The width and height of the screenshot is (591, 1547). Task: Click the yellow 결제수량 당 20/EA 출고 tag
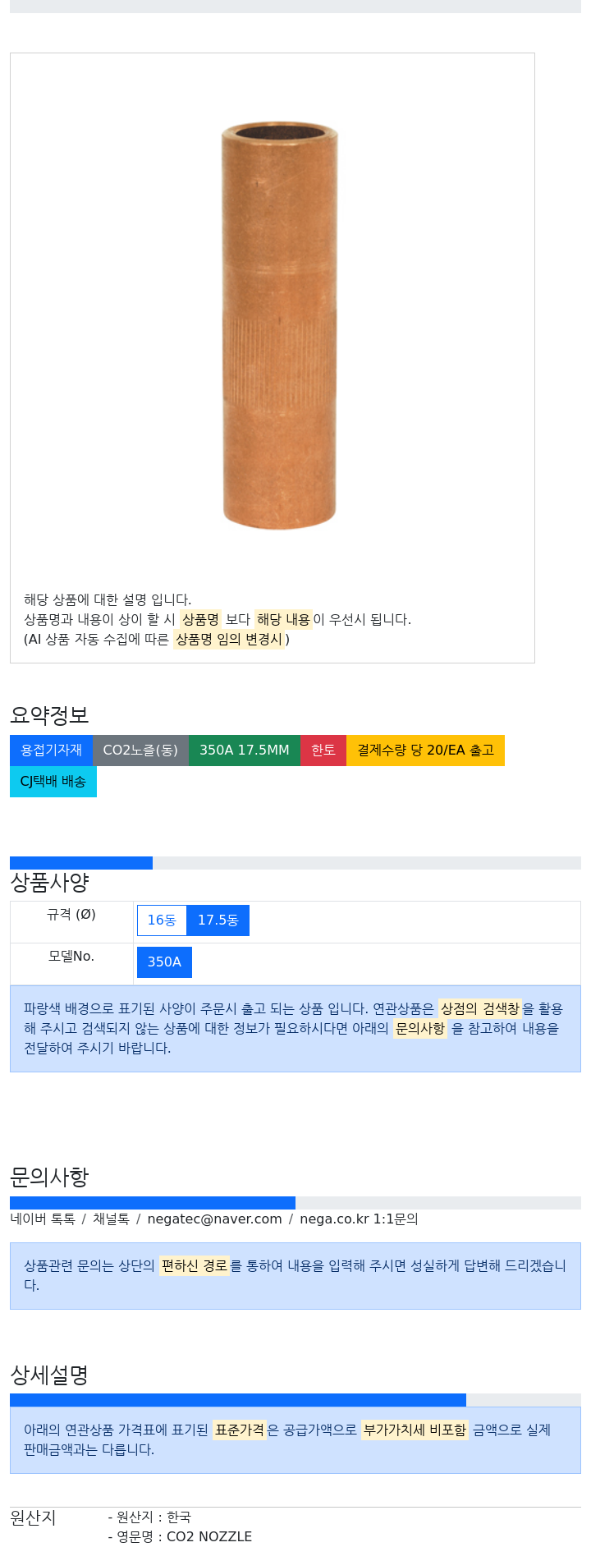(425, 751)
